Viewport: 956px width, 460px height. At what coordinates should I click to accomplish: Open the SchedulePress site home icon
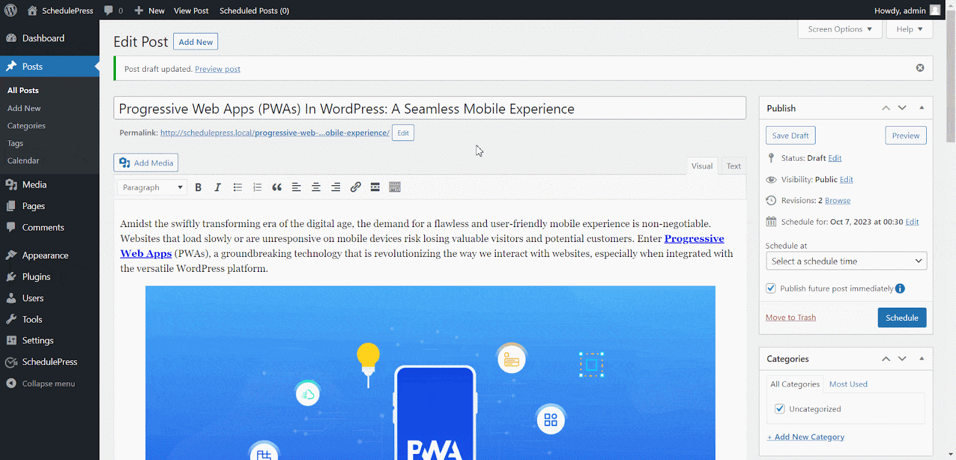[32, 10]
